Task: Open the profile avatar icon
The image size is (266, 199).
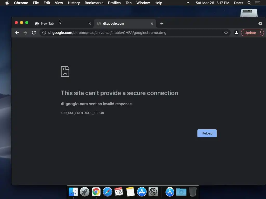Action: (x=236, y=33)
